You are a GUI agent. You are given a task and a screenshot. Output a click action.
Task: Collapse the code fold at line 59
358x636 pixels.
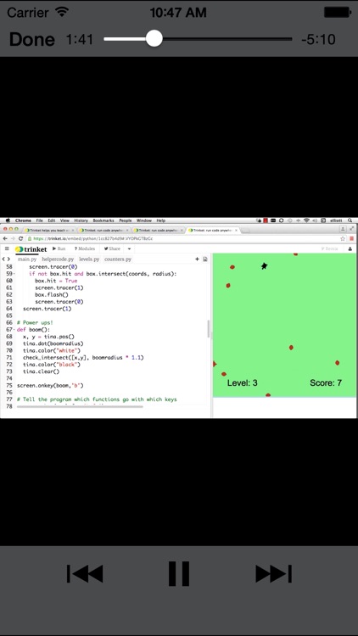pos(15,274)
